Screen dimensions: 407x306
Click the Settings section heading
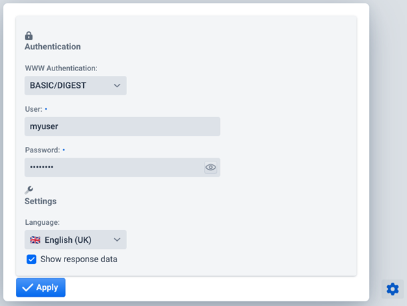[x=41, y=201]
